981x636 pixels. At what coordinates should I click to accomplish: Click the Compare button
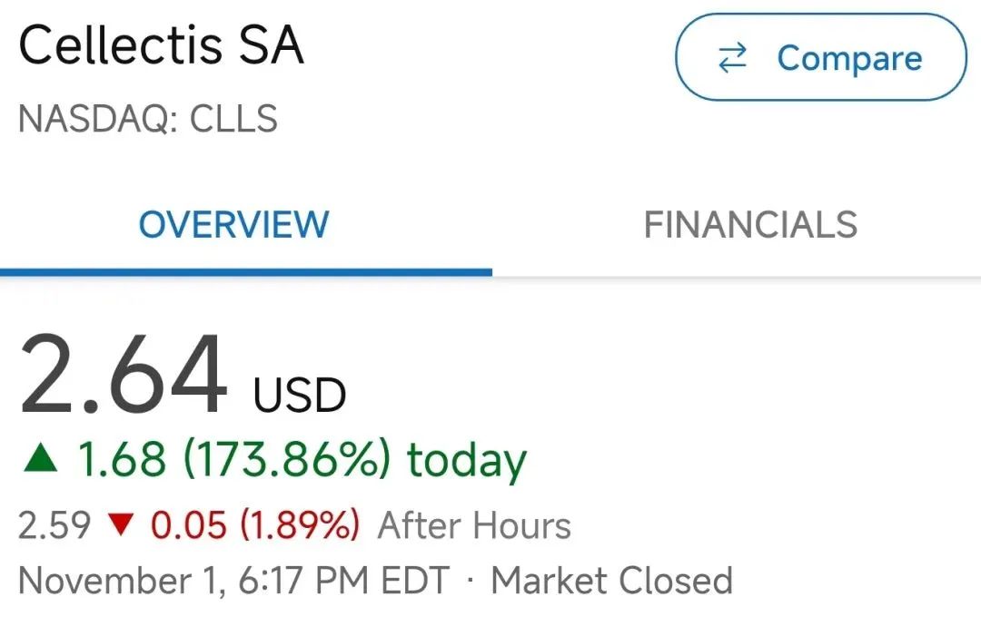(x=820, y=58)
